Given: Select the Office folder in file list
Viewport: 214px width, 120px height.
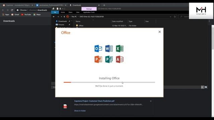Looking at the screenshot, I should [x=81, y=26].
